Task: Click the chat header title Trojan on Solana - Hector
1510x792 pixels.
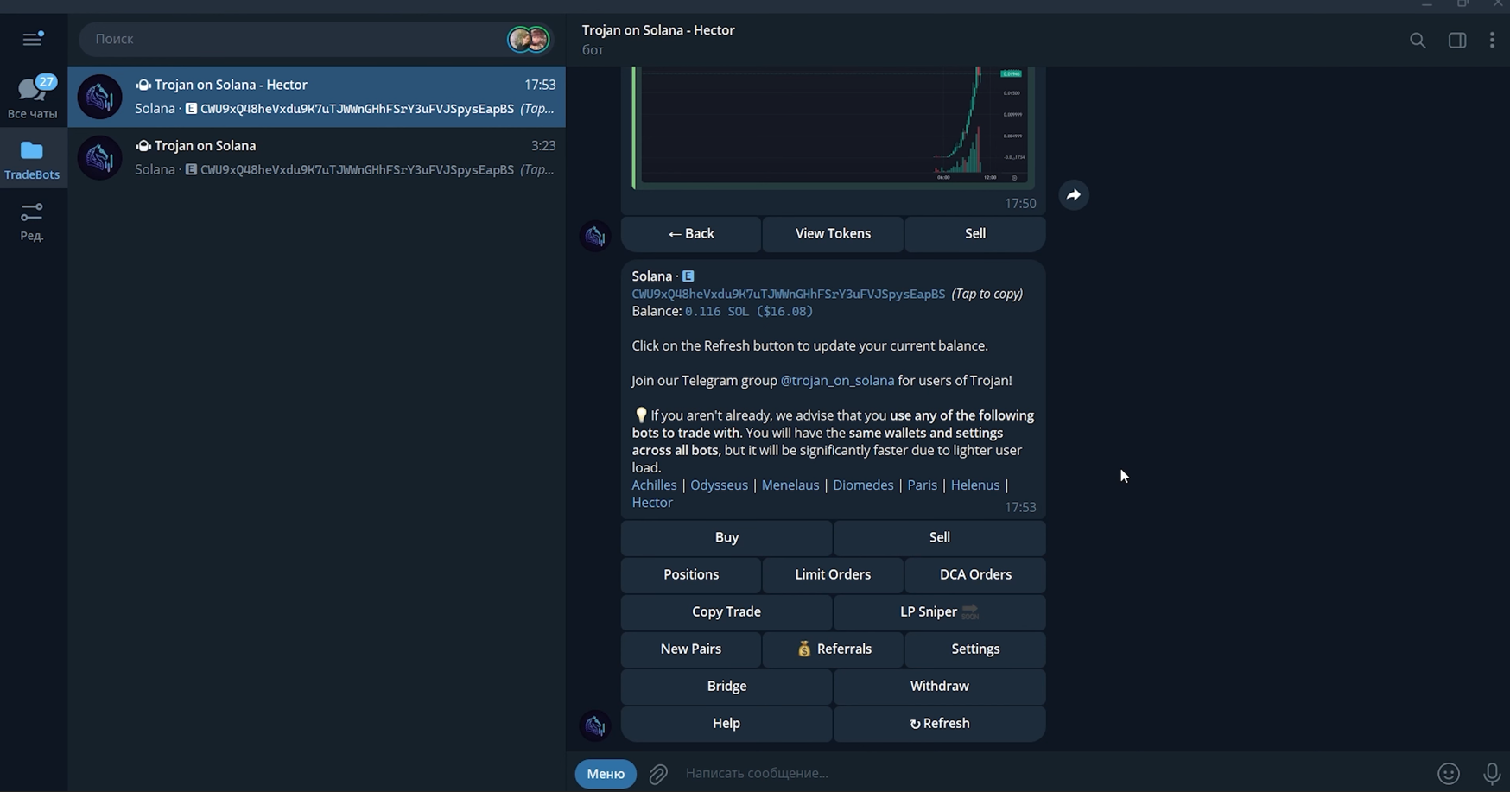Action: click(x=658, y=30)
